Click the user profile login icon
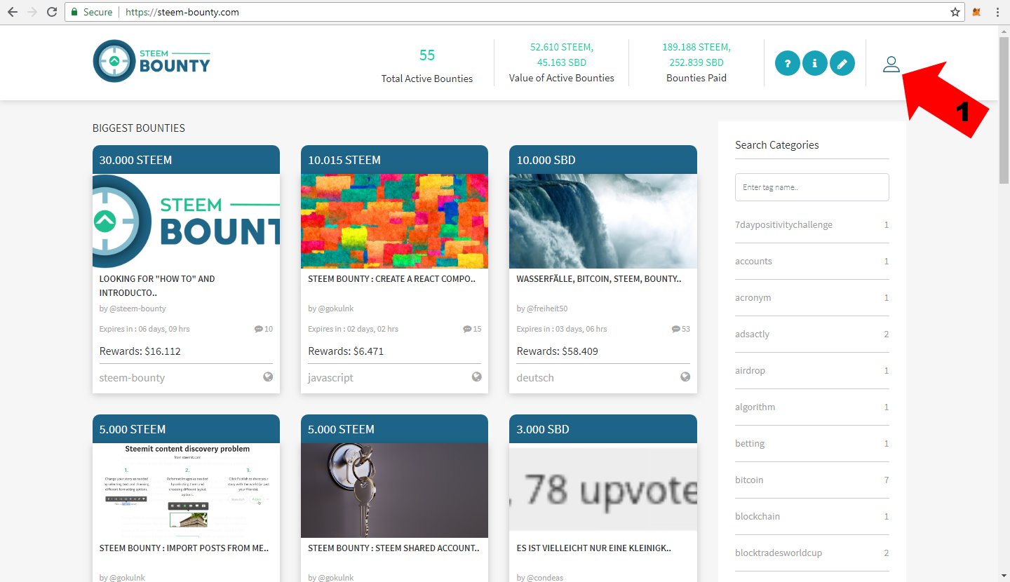 [x=891, y=64]
